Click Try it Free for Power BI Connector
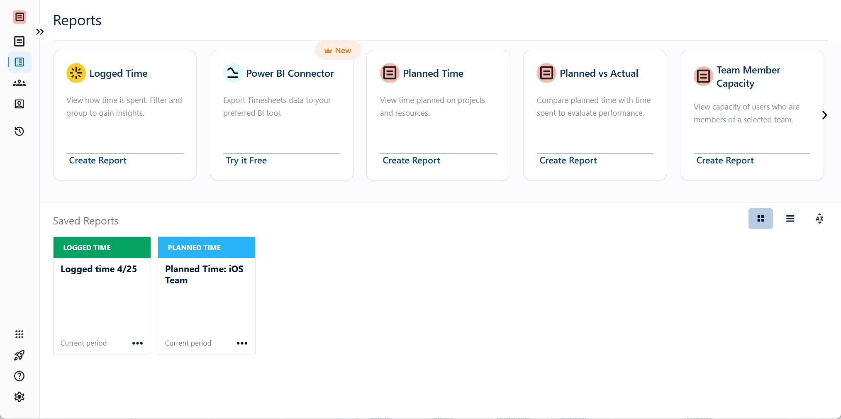This screenshot has height=419, width=841. pyautogui.click(x=246, y=161)
